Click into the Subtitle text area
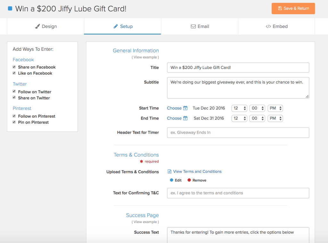The image size is (328, 243). tap(238, 88)
